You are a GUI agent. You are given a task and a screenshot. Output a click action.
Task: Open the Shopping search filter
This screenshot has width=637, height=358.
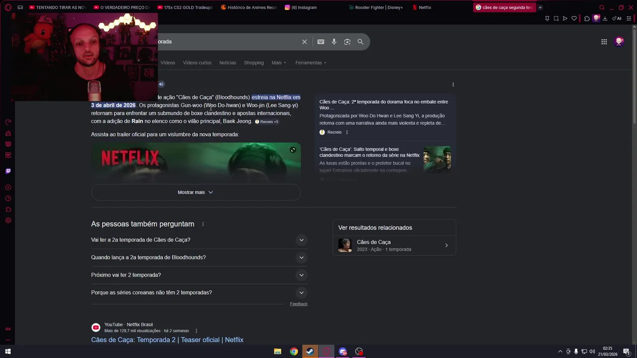click(x=254, y=63)
